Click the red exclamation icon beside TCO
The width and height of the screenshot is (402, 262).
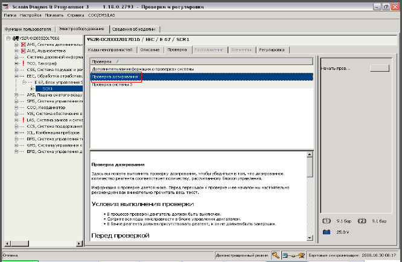click(x=23, y=63)
